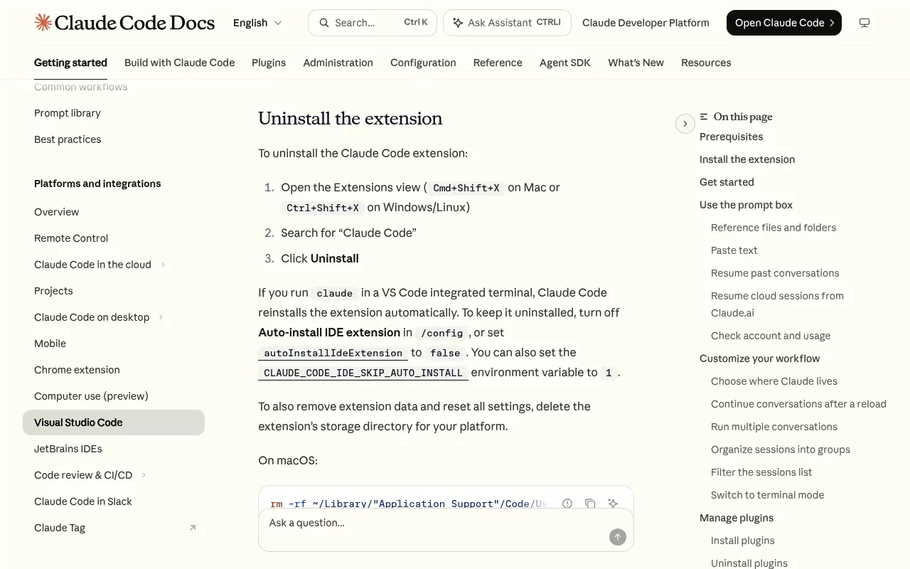Go to Best practices in the sidebar

point(68,139)
